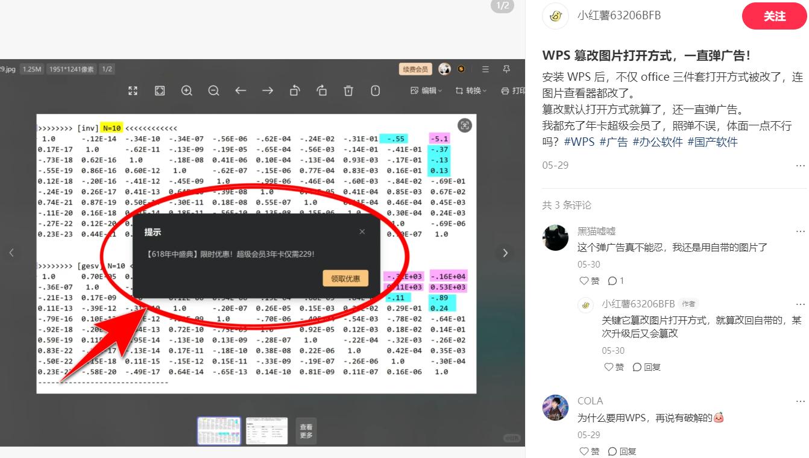809x458 pixels.
Task: Pin the viewer window with the pin icon
Action: (x=506, y=69)
